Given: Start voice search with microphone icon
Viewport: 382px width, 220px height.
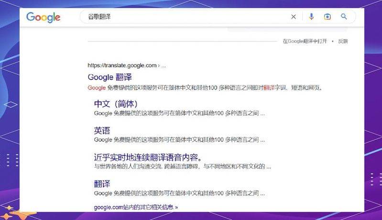Looking at the screenshot, I should coord(311,17).
